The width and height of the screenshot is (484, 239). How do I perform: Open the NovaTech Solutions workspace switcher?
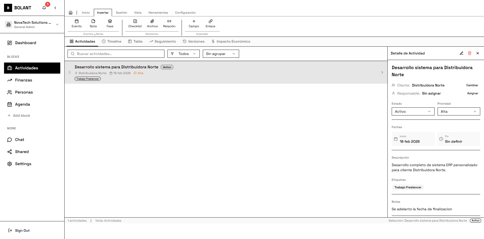pos(32,24)
